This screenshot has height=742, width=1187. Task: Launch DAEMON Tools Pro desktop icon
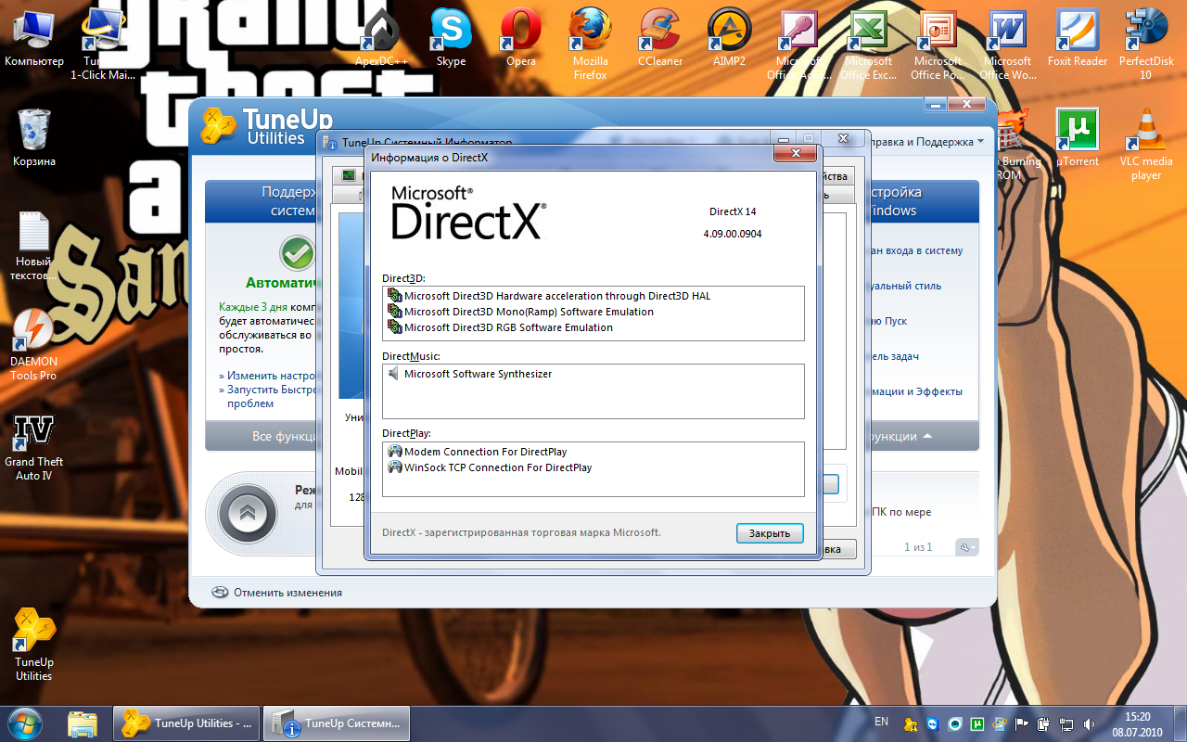tap(34, 344)
